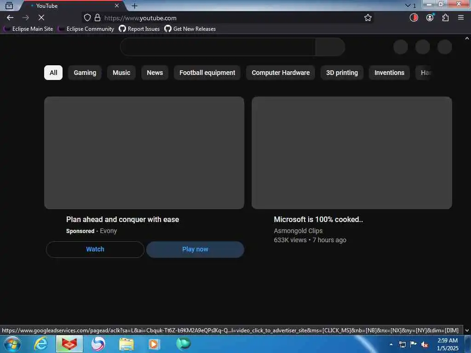The image size is (471, 353).
Task: Launch Internet Explorer from the taskbar
Action: 40,344
